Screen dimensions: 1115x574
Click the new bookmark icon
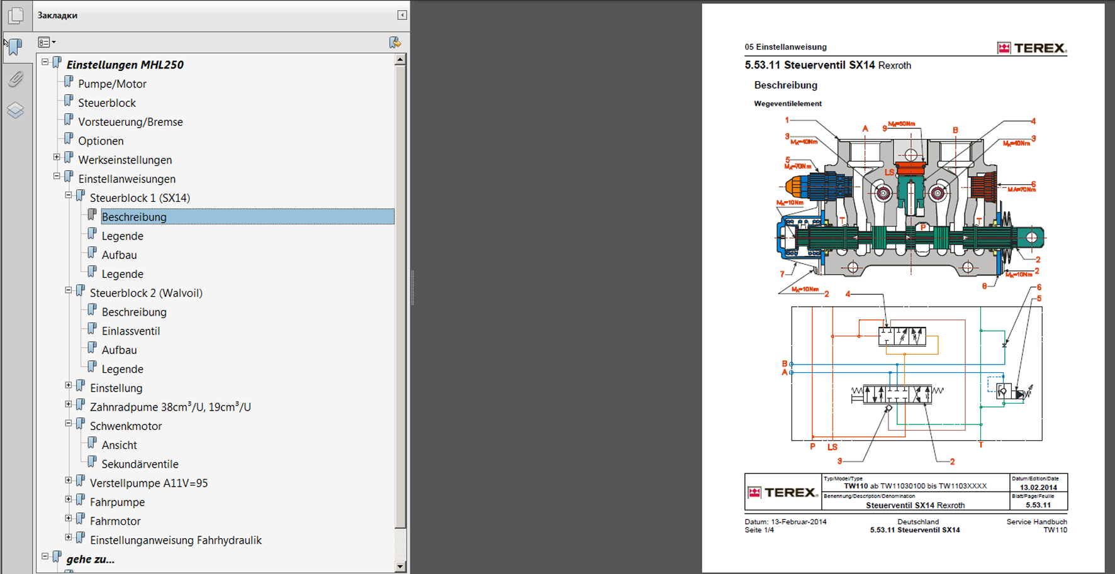click(x=395, y=42)
